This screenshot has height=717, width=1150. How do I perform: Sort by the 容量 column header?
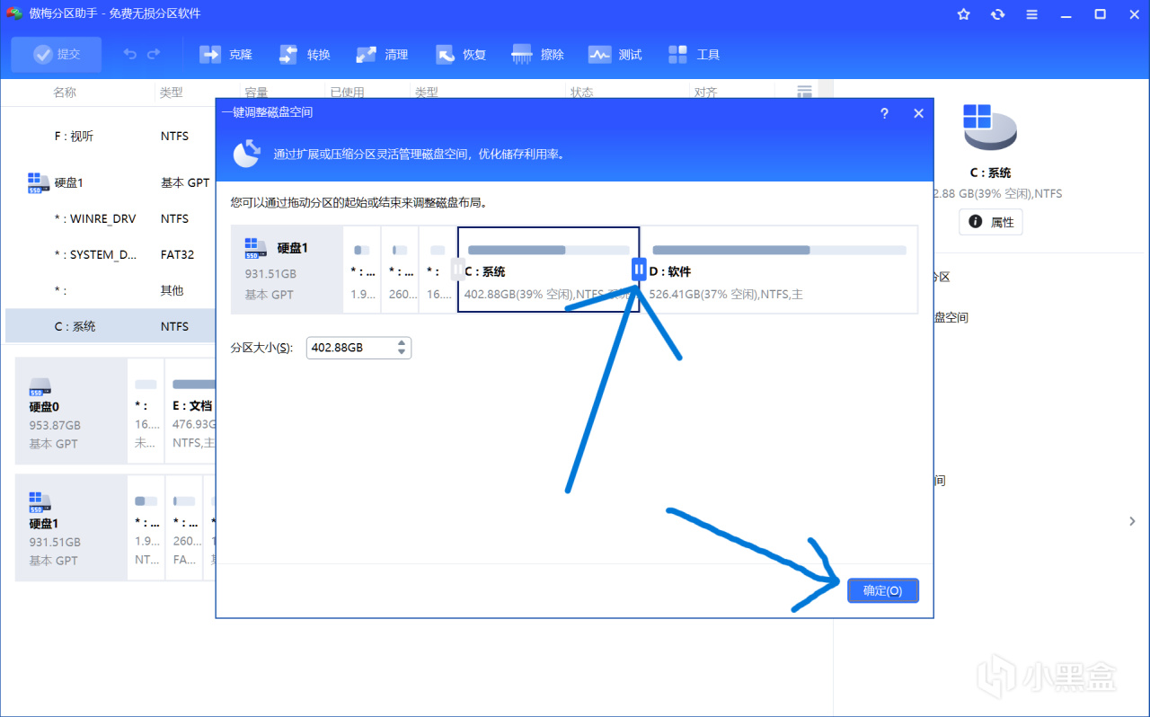(x=256, y=93)
